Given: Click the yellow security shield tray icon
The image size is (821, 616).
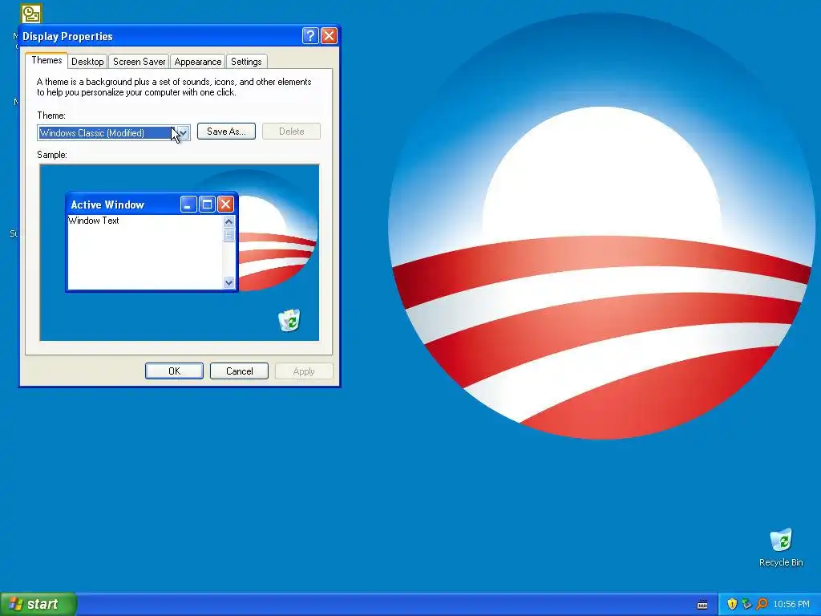Looking at the screenshot, I should [x=732, y=604].
